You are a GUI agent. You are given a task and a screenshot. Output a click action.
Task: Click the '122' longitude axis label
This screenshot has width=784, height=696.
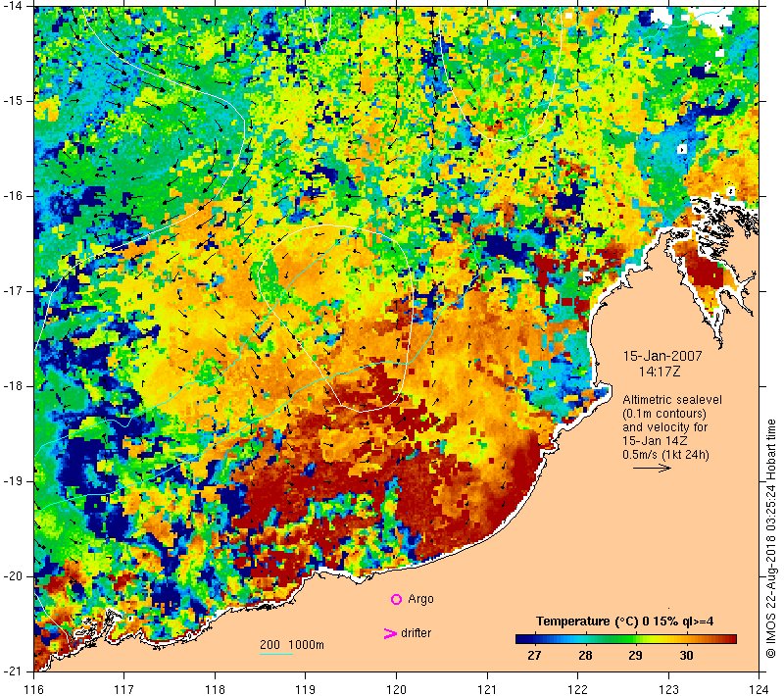tap(578, 689)
